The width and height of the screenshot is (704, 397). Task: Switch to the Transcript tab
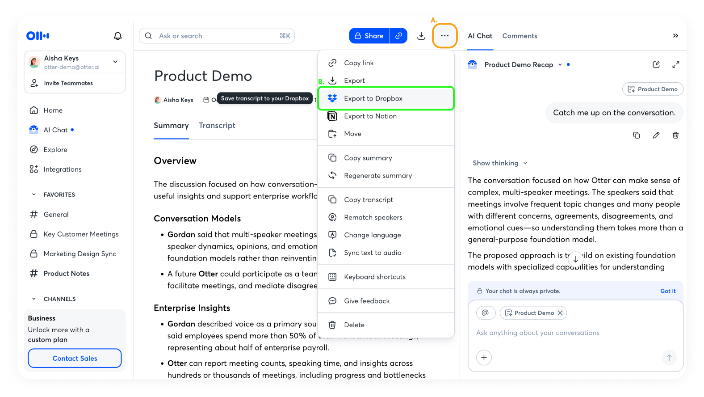[217, 126]
